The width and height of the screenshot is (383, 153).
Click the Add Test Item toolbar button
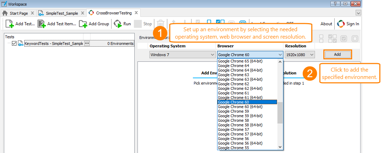[x=57, y=24]
